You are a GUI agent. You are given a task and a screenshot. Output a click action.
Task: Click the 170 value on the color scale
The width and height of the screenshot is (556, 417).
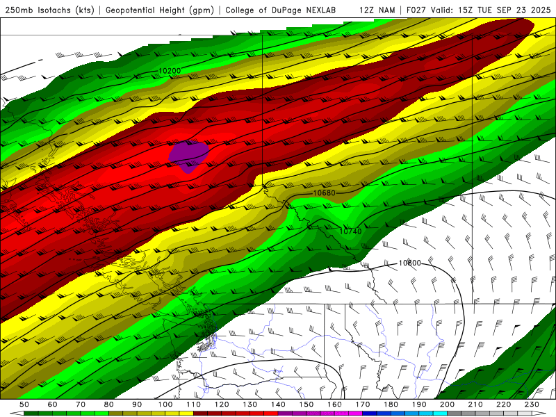pyautogui.click(x=363, y=404)
